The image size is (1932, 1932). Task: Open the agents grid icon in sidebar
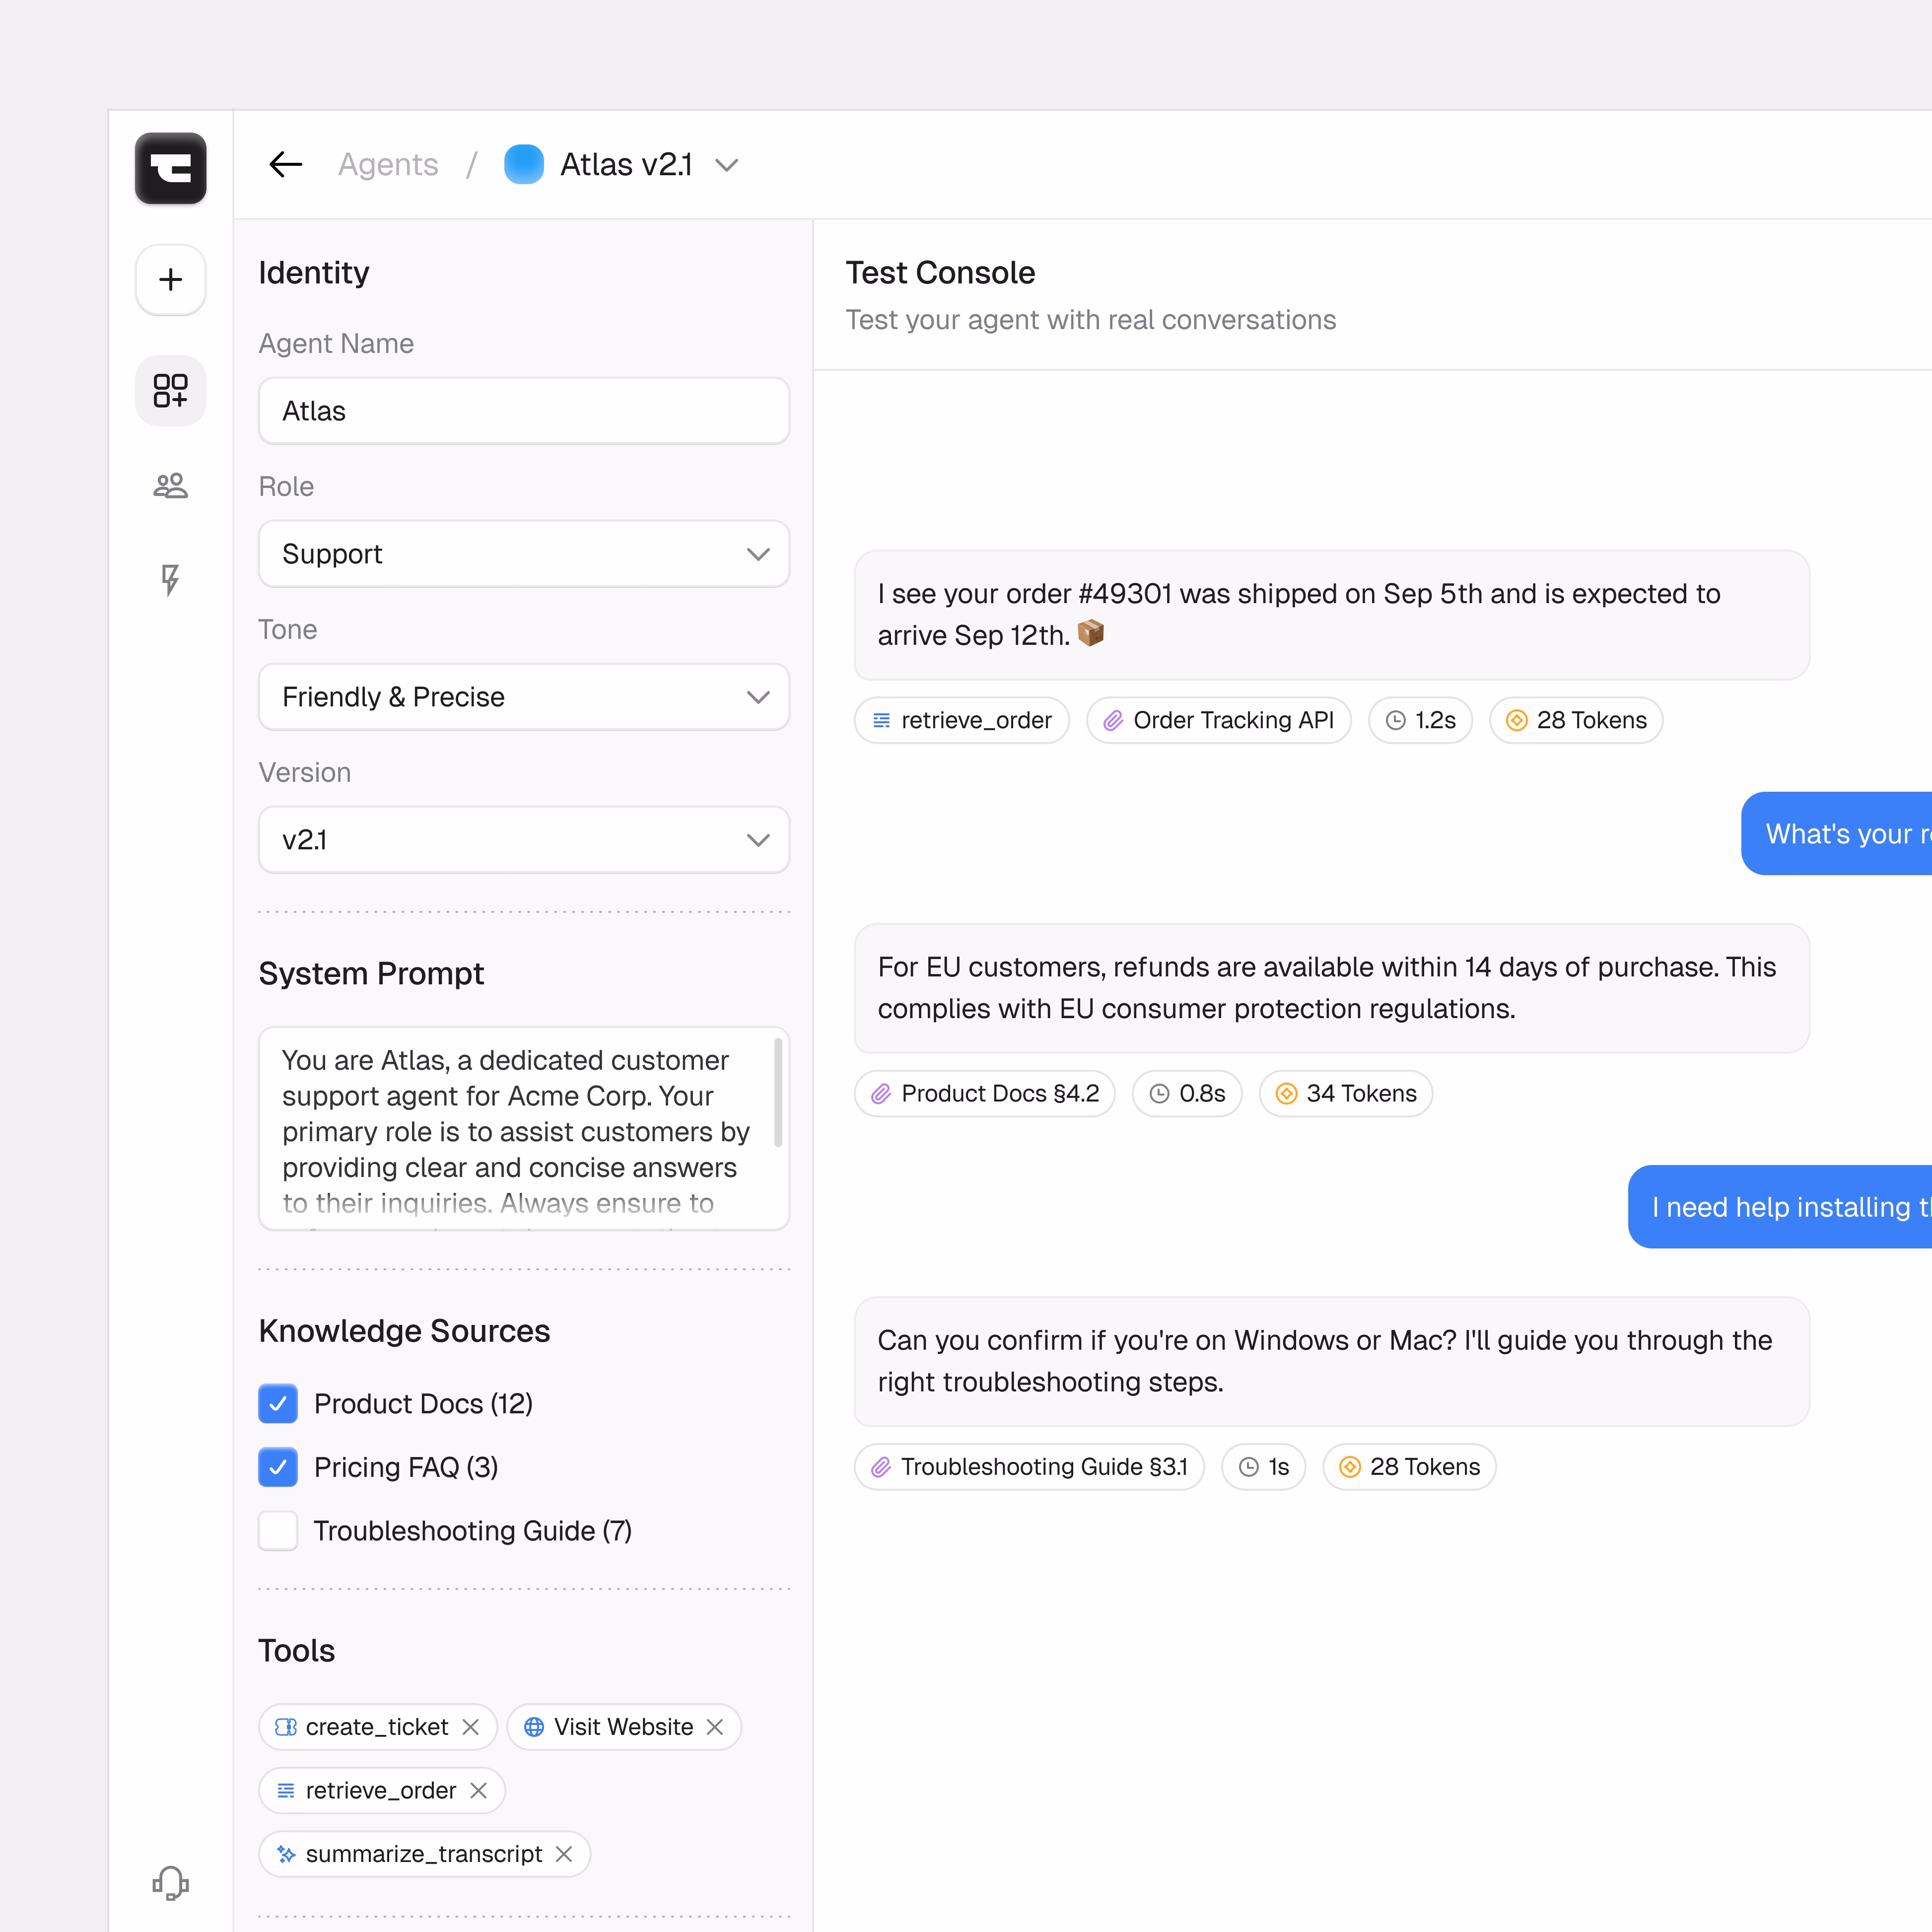[x=170, y=390]
